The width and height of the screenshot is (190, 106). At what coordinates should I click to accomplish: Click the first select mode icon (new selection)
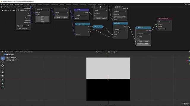5,54
